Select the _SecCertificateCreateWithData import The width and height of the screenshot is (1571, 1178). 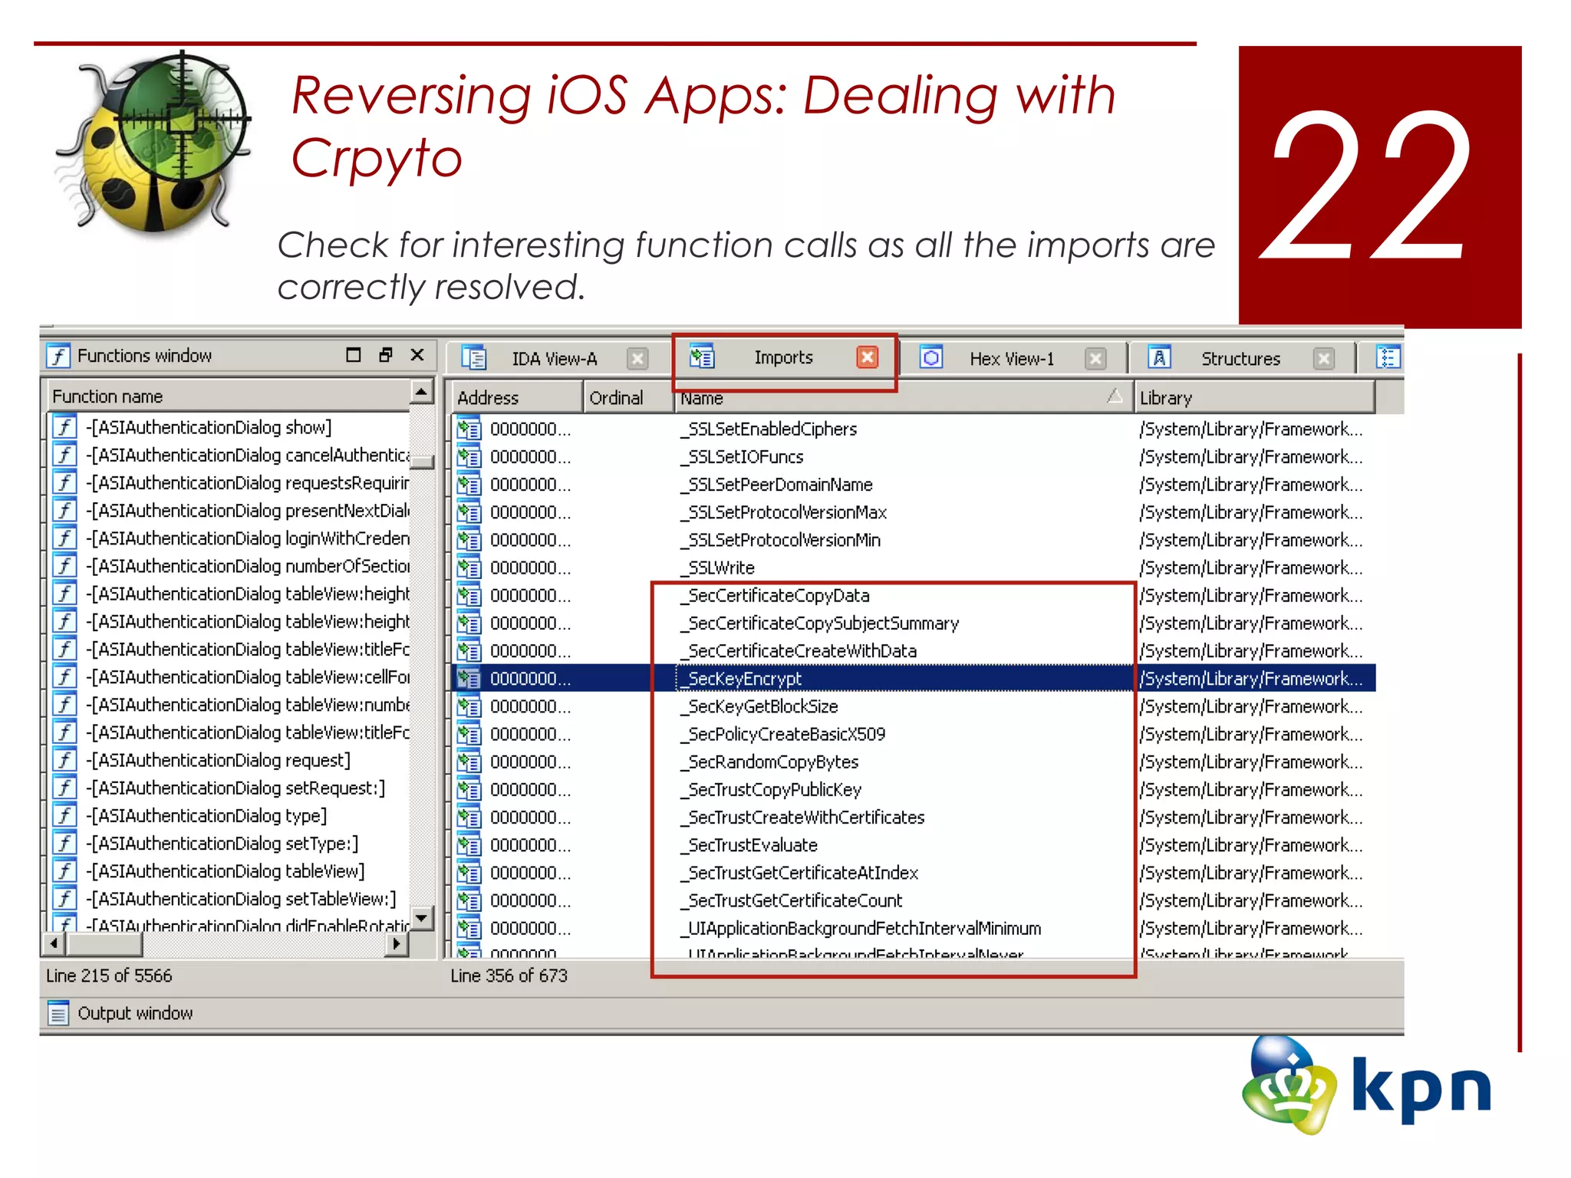point(799,650)
